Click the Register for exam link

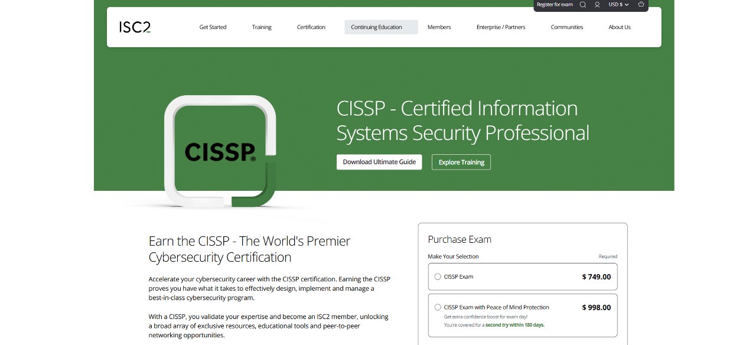555,5
